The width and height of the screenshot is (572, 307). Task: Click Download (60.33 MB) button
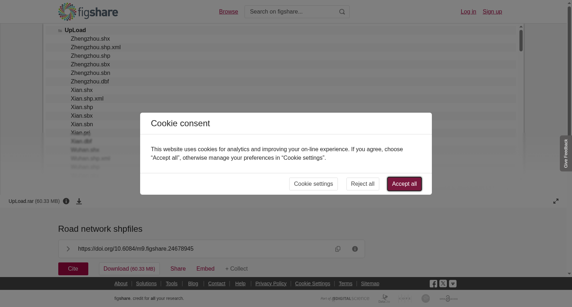pos(129,269)
